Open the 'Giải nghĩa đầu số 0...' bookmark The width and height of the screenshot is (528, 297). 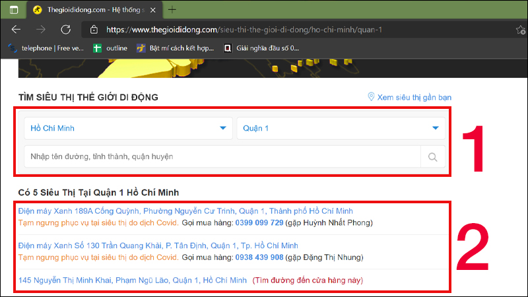[261, 48]
